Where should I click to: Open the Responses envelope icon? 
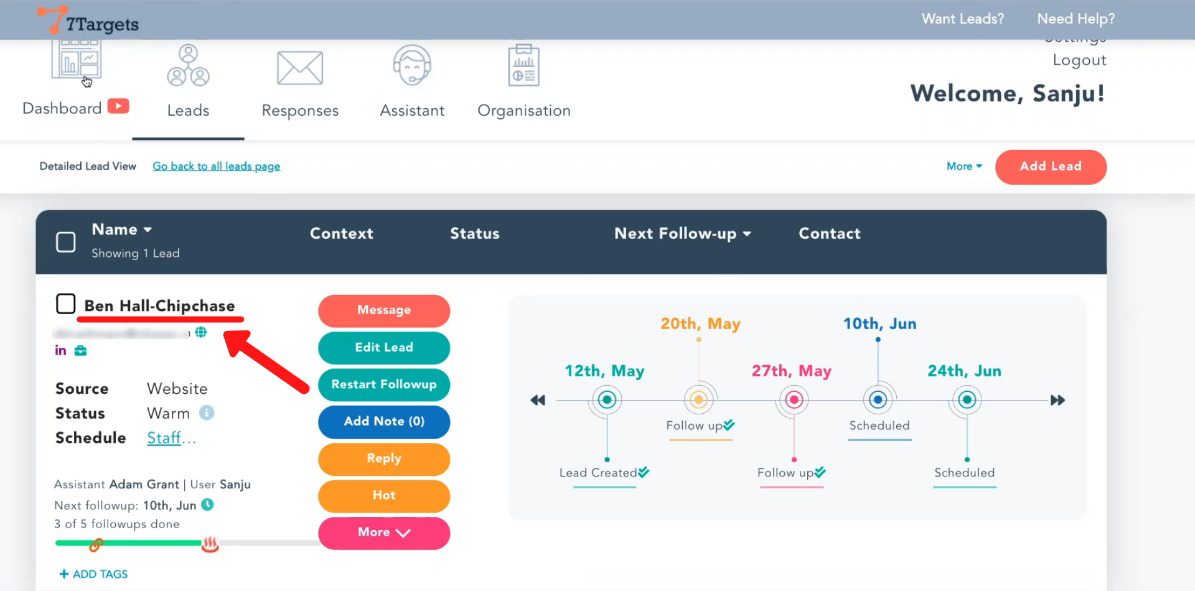point(299,68)
